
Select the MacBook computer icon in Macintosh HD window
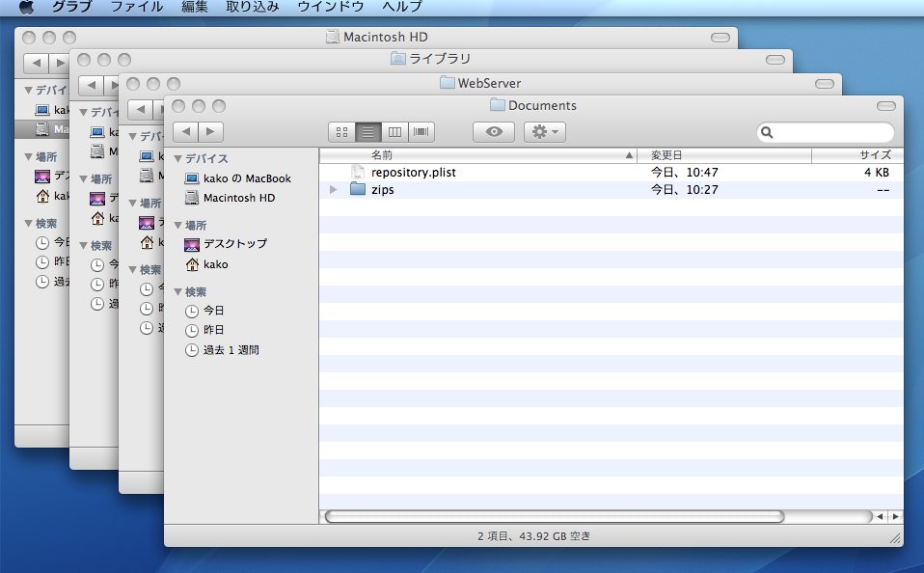click(41, 110)
